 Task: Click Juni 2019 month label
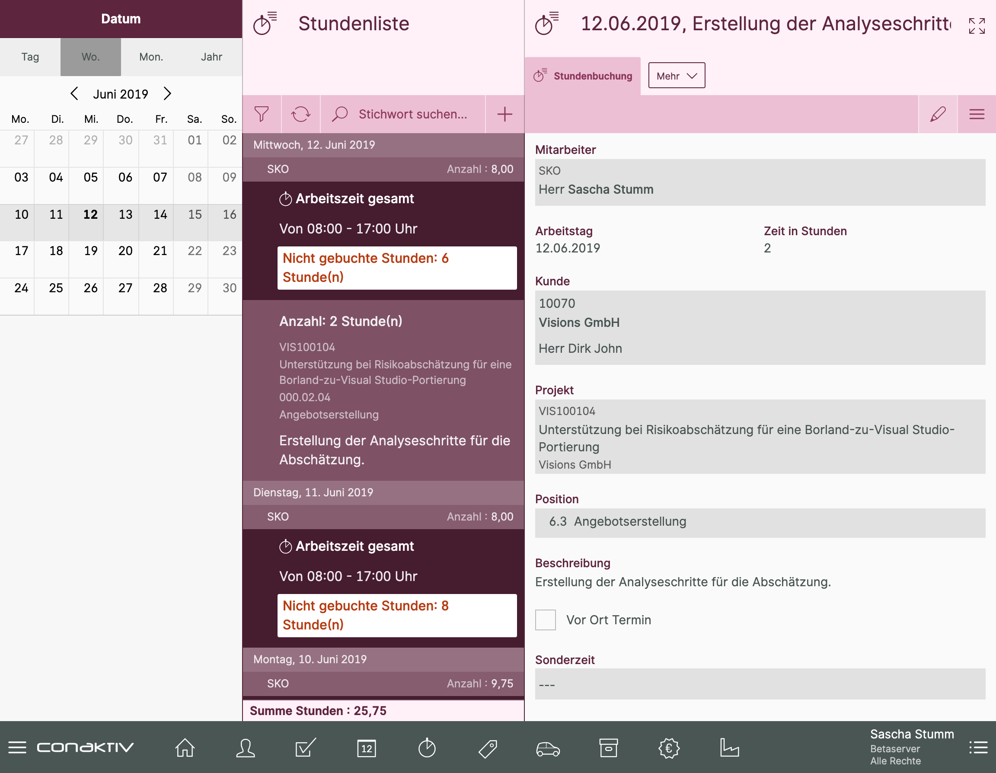click(121, 94)
